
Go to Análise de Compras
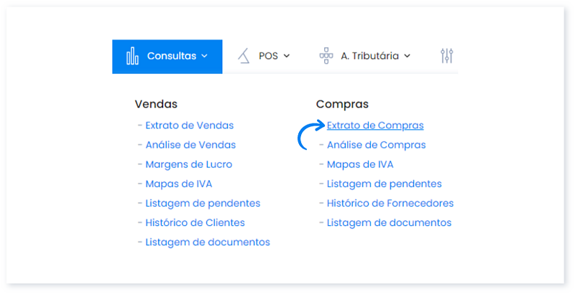[376, 145]
